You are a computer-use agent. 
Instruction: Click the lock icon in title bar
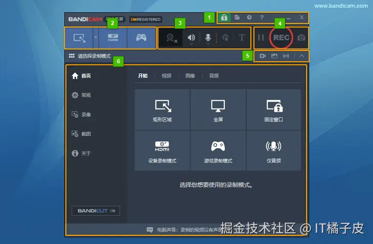pyautogui.click(x=224, y=17)
